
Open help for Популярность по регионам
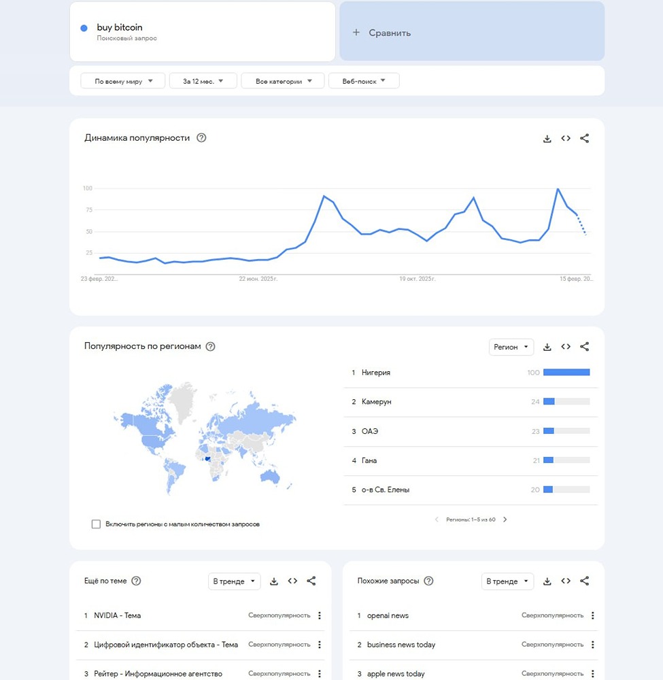pyautogui.click(x=210, y=347)
